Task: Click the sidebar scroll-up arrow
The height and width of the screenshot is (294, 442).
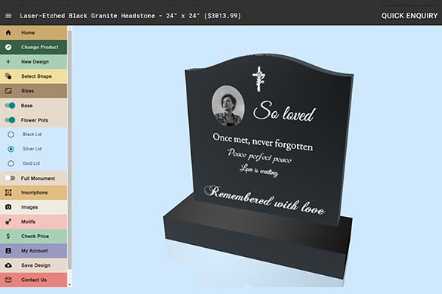Action: coord(70,28)
